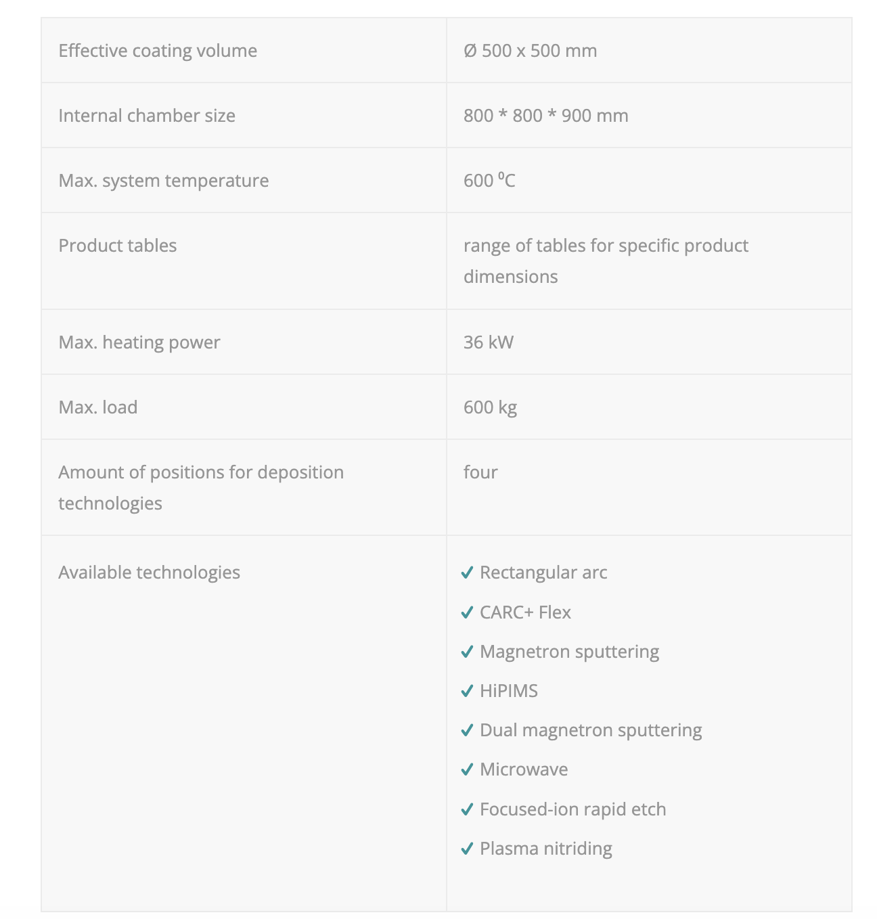
Task: Click the Effective coating volume label
Action: click(x=158, y=51)
